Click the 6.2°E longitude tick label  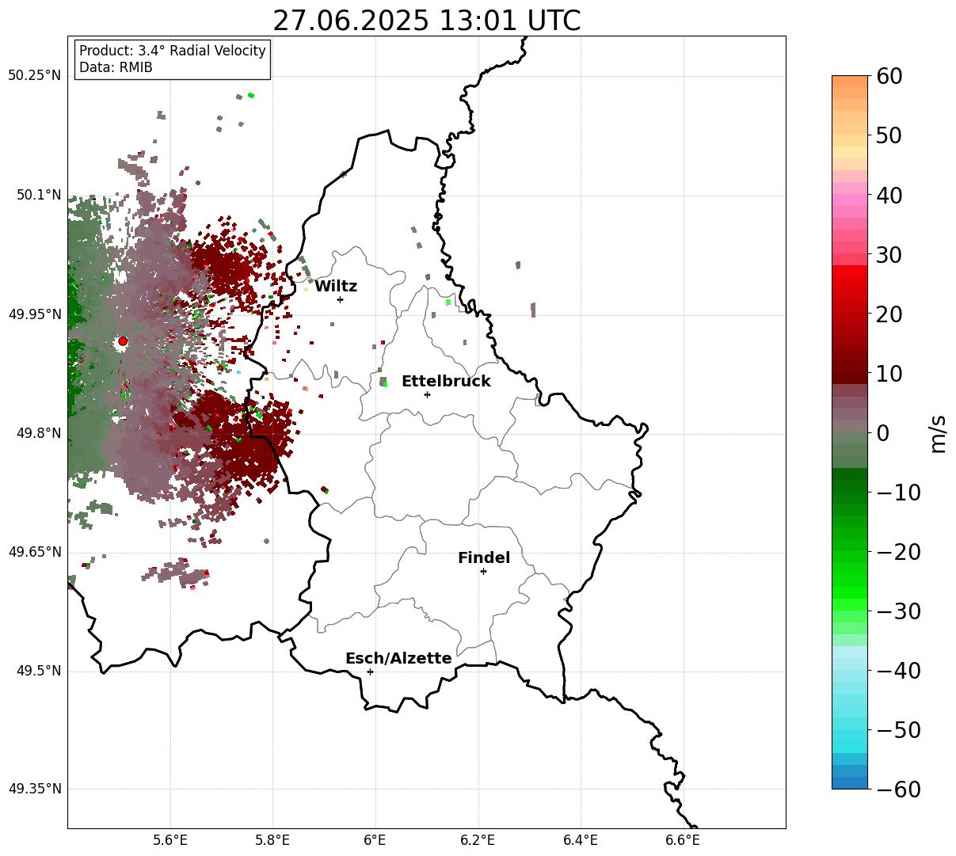pyautogui.click(x=478, y=840)
